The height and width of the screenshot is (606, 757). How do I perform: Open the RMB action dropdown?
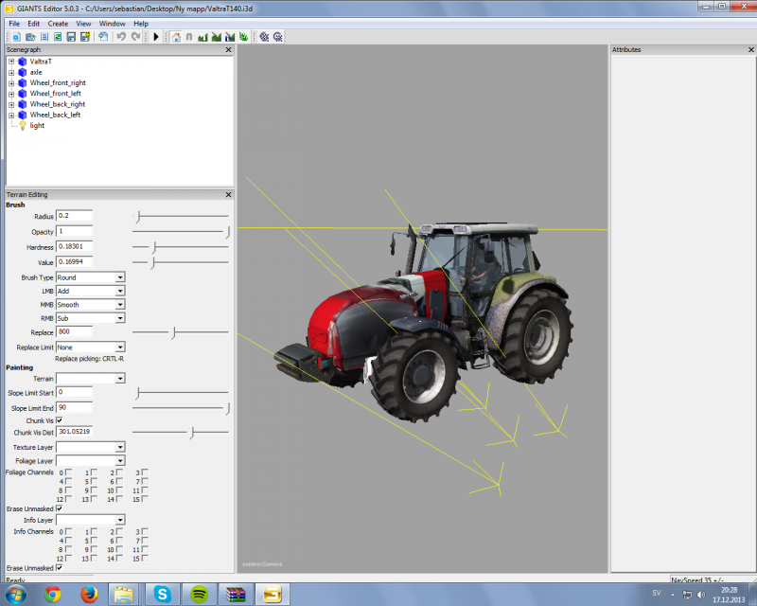pos(120,318)
